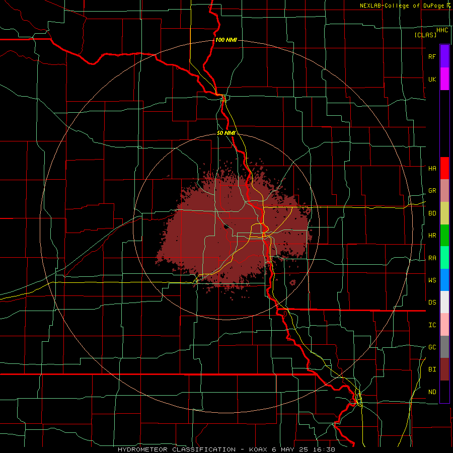Click the UK legend label
The width and height of the screenshot is (453, 453).
[x=432, y=79]
